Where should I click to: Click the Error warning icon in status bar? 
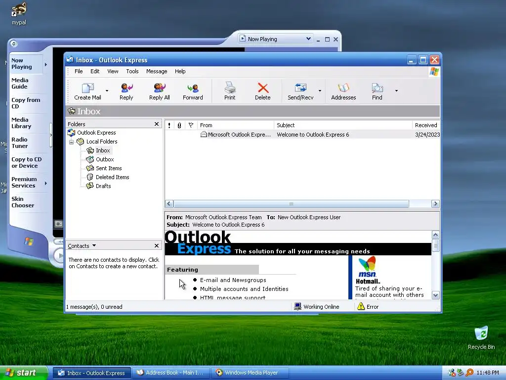coord(361,306)
